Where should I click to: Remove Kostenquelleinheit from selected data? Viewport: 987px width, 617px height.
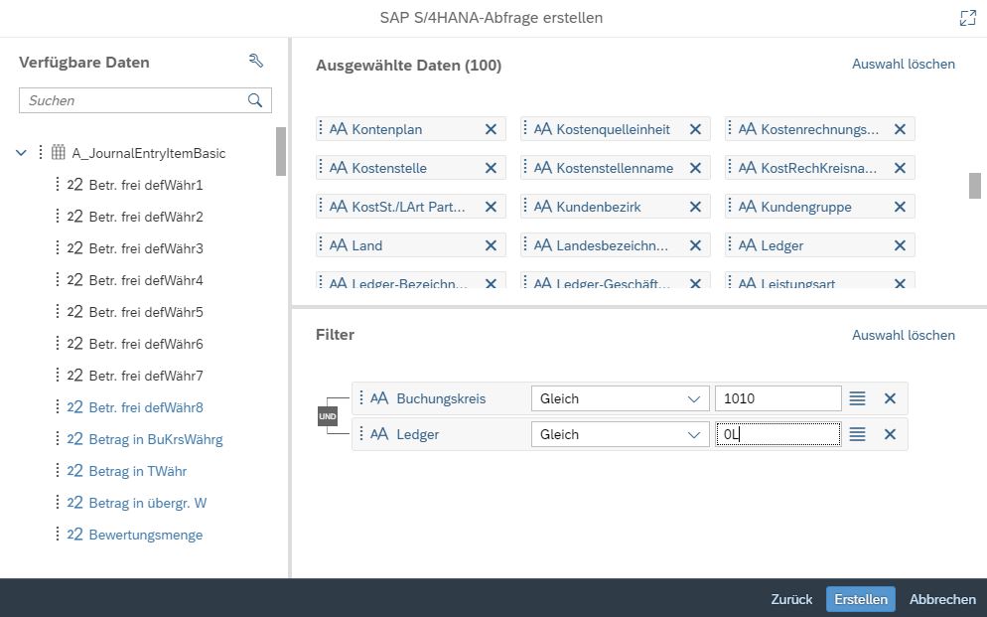pos(695,129)
